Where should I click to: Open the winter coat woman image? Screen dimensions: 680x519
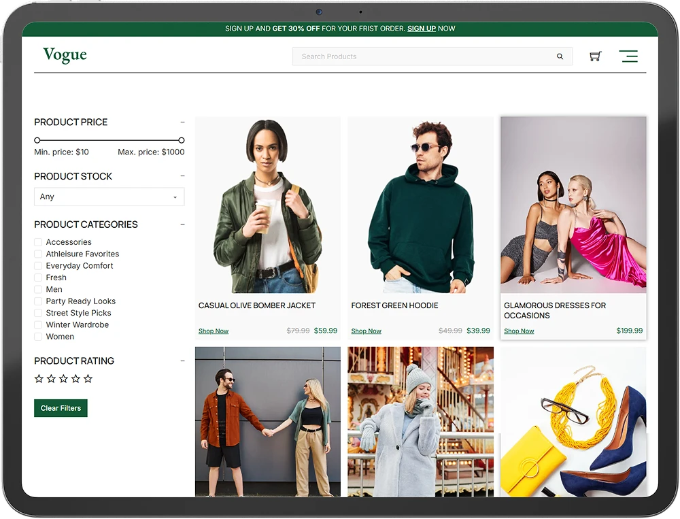point(420,422)
